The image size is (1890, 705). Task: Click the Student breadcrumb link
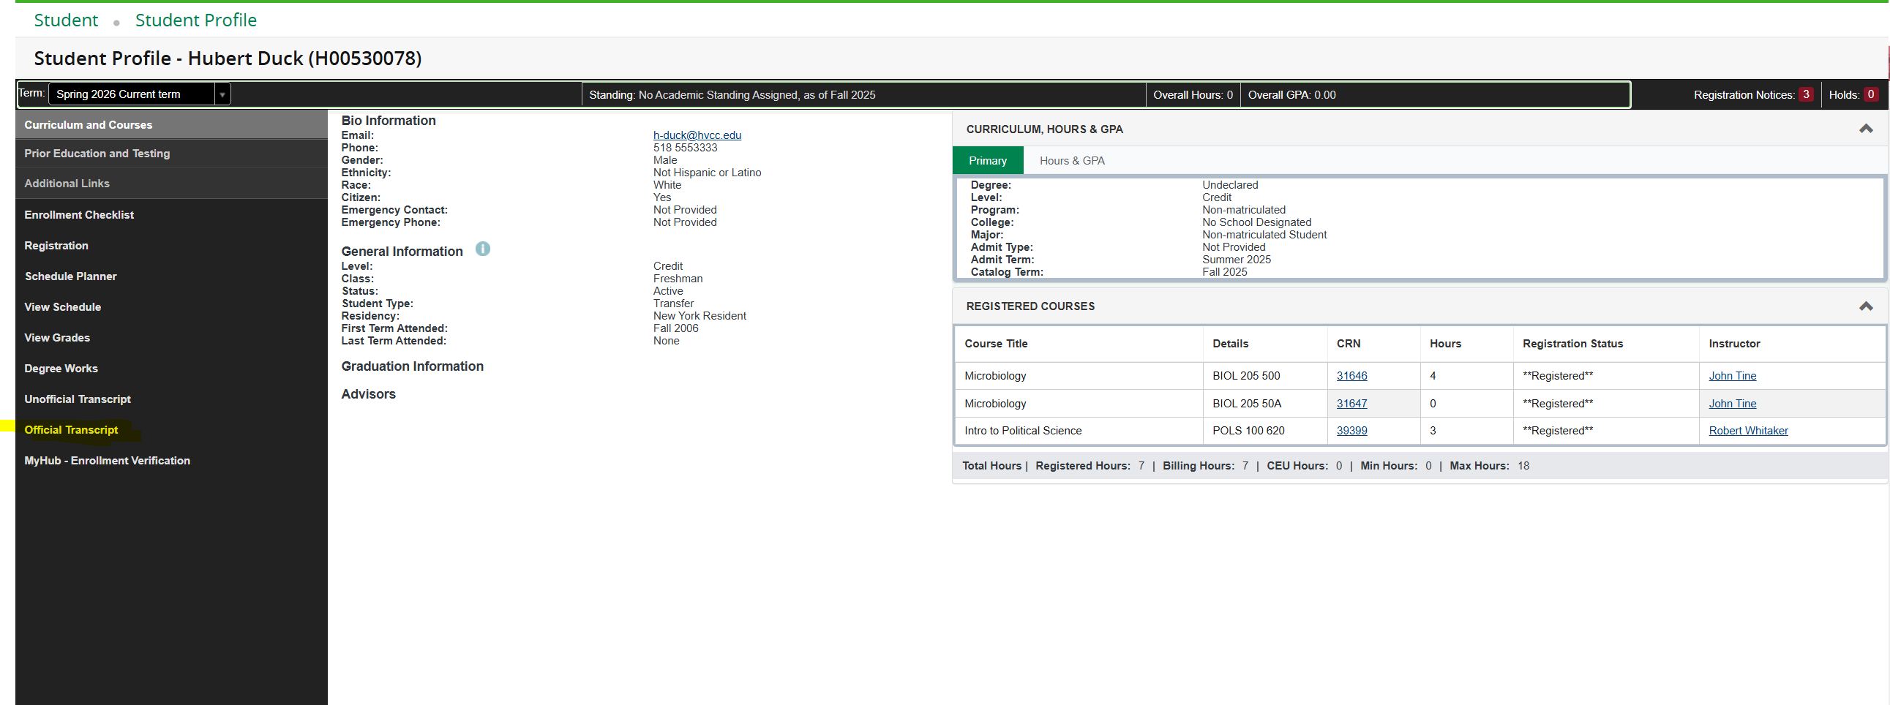[66, 20]
